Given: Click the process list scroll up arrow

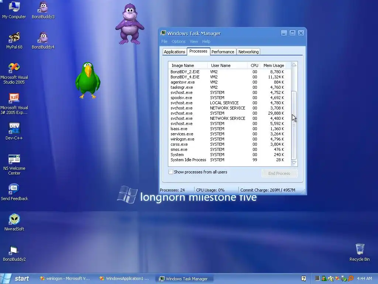Looking at the screenshot, I should pos(294,65).
